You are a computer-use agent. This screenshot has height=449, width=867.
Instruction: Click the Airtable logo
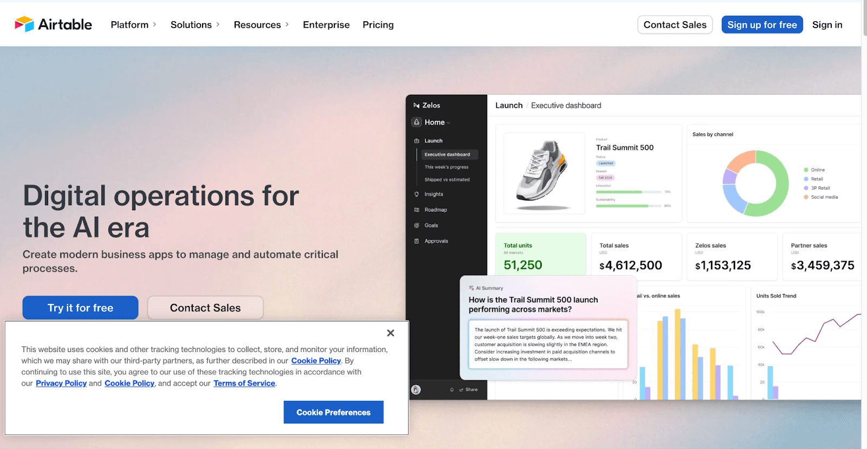click(x=53, y=24)
